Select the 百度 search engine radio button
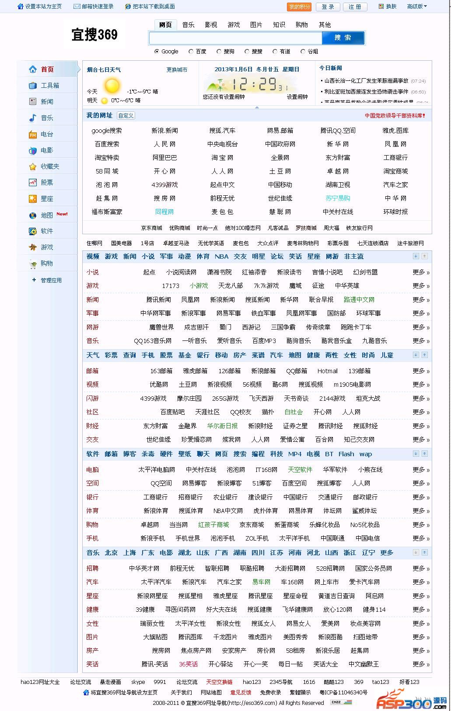The width and height of the screenshot is (451, 711). 191,51
